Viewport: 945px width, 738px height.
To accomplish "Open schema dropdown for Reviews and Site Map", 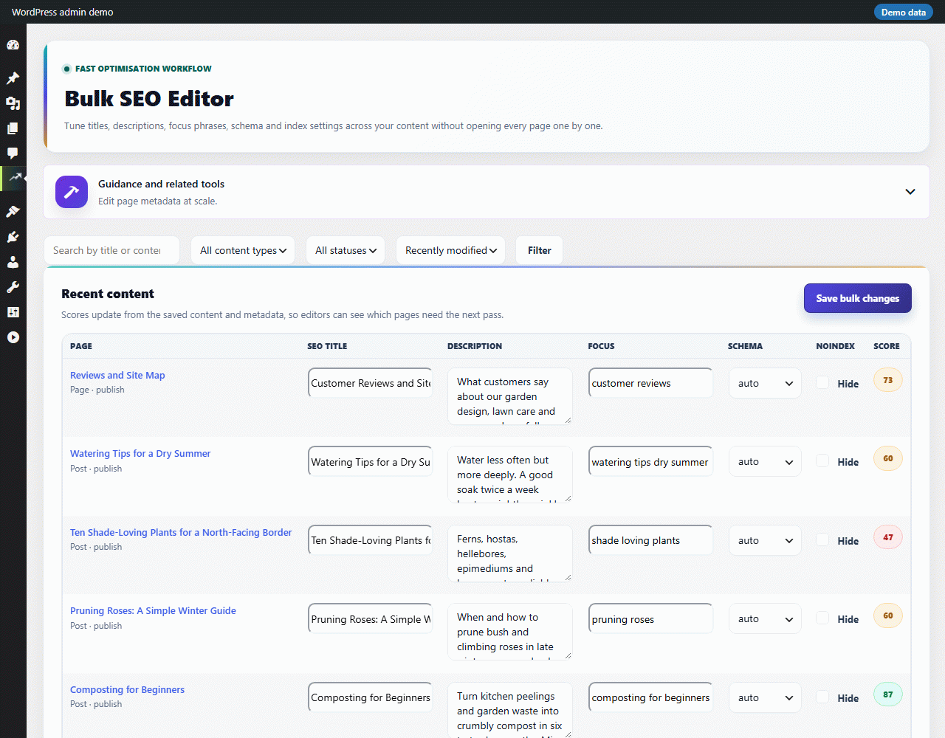I will point(765,383).
